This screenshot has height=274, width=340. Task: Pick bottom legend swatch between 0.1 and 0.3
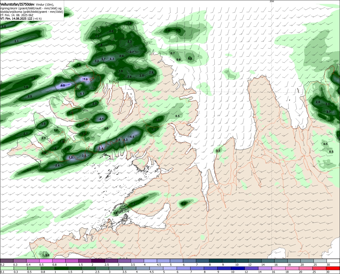pos(7,268)
